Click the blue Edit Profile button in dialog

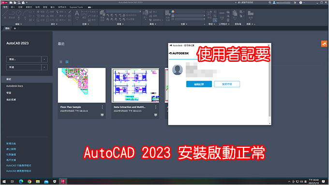pos(199,84)
